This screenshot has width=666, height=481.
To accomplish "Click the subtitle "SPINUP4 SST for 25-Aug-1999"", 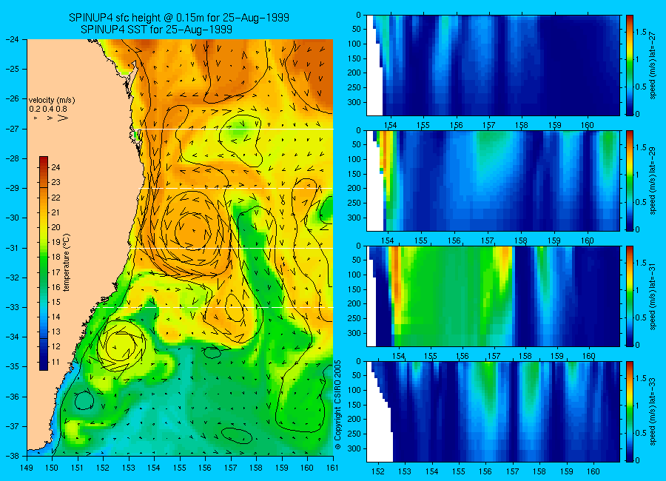I will click(x=156, y=30).
